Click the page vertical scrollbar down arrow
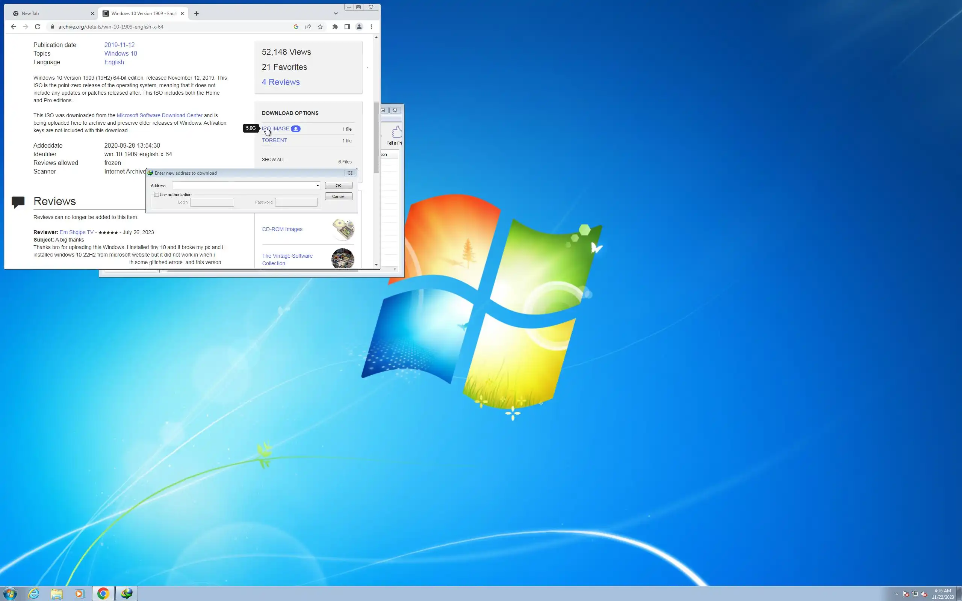 click(x=376, y=265)
